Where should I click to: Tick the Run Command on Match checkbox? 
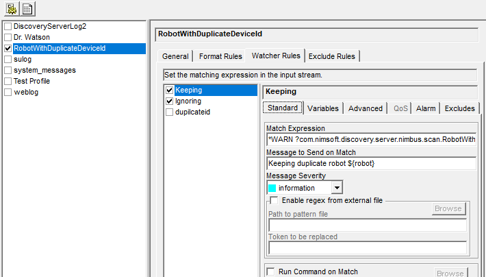(x=270, y=272)
